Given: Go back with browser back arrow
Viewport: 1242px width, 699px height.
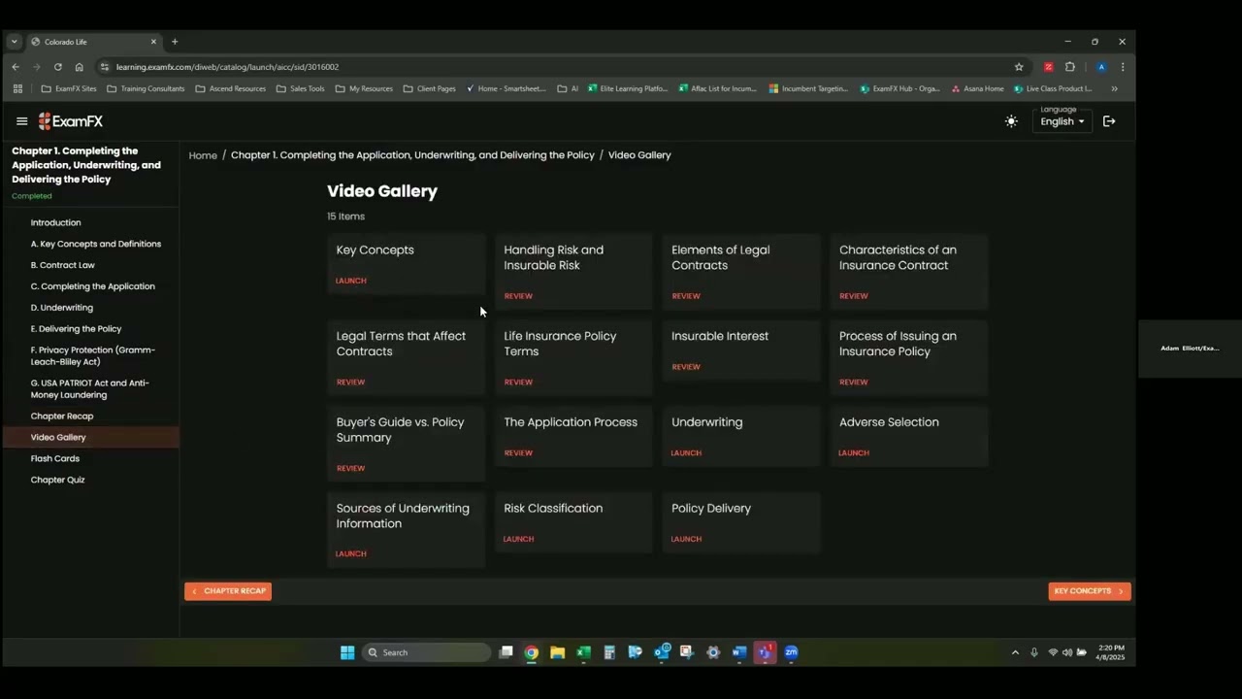Looking at the screenshot, I should pyautogui.click(x=16, y=67).
